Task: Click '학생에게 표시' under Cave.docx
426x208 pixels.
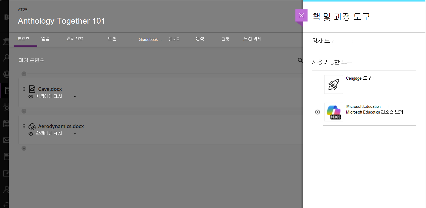Action: pos(49,97)
